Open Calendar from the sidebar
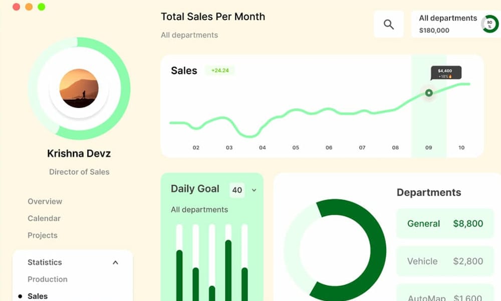Viewport: 501px width, 301px height. tap(44, 218)
